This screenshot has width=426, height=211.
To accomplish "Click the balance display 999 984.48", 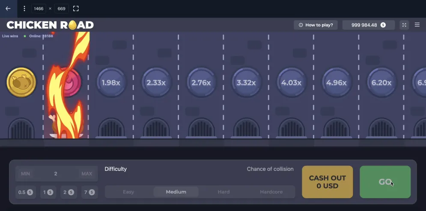I will pos(368,25).
